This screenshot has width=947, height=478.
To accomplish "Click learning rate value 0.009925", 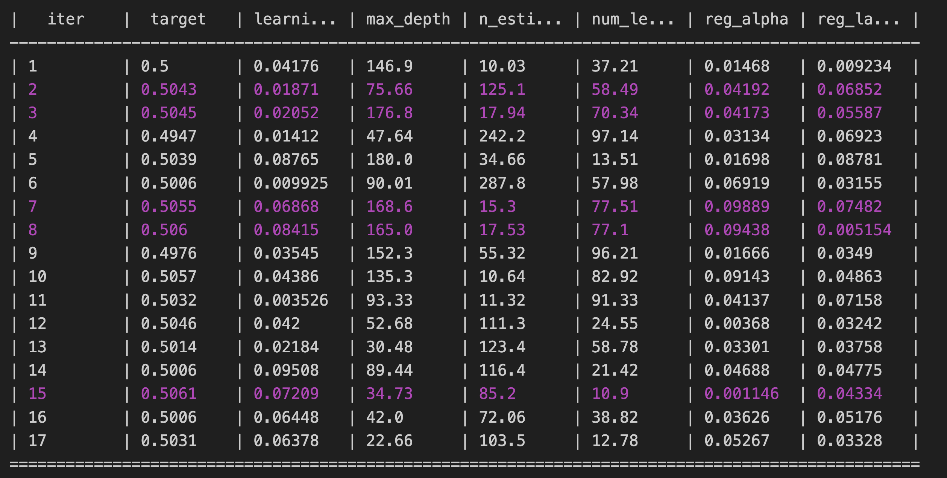I will point(291,183).
